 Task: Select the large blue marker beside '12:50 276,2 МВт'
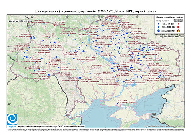pos(80,78)
